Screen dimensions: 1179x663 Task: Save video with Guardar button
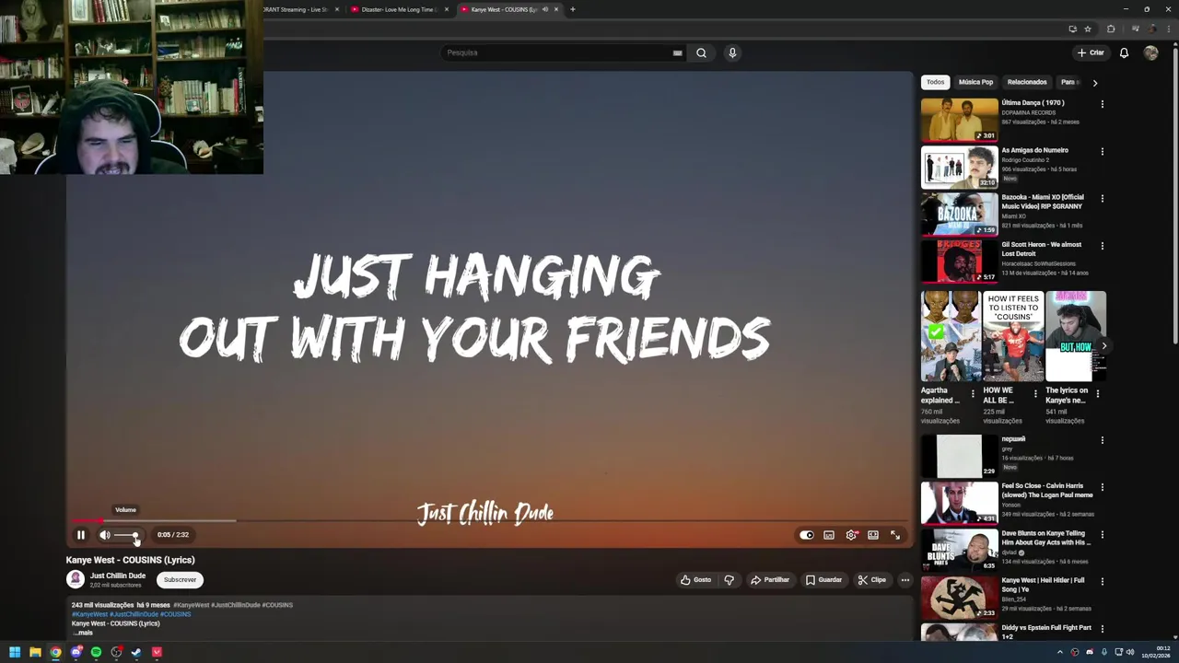click(x=823, y=580)
